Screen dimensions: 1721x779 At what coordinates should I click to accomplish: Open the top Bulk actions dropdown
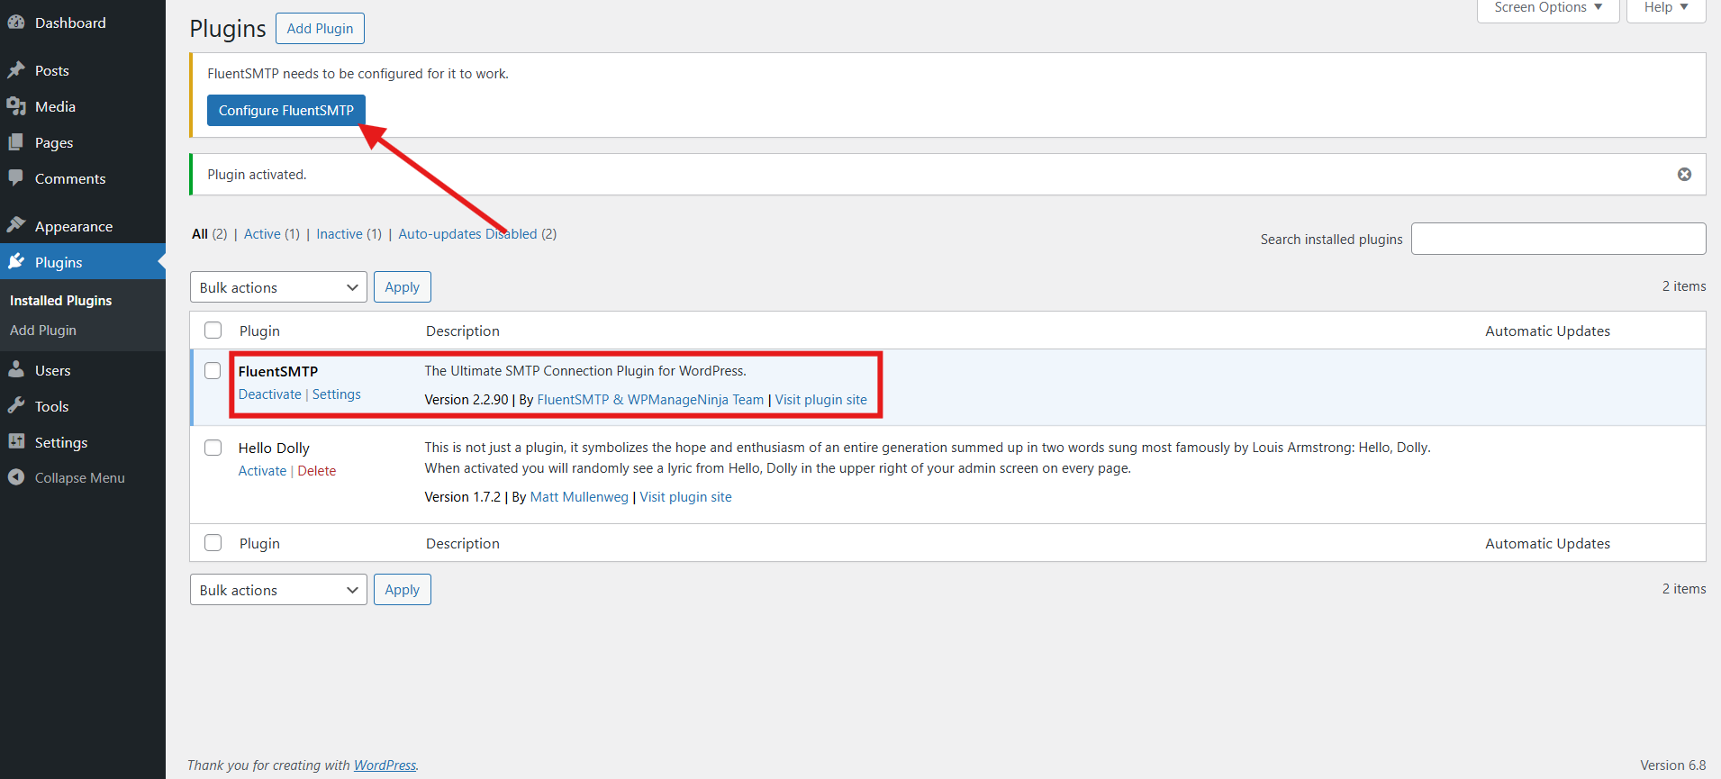click(x=278, y=287)
